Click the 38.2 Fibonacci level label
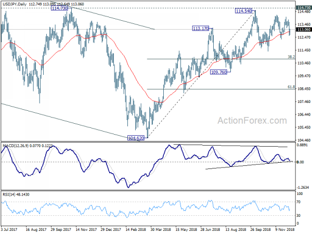This screenshot has height=234, width=312. point(291,57)
